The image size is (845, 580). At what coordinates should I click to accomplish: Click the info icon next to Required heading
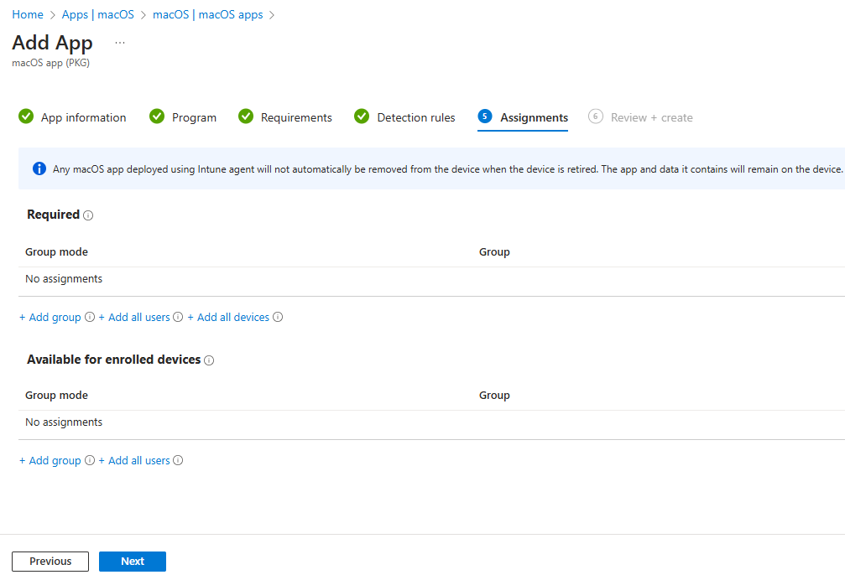coord(88,215)
